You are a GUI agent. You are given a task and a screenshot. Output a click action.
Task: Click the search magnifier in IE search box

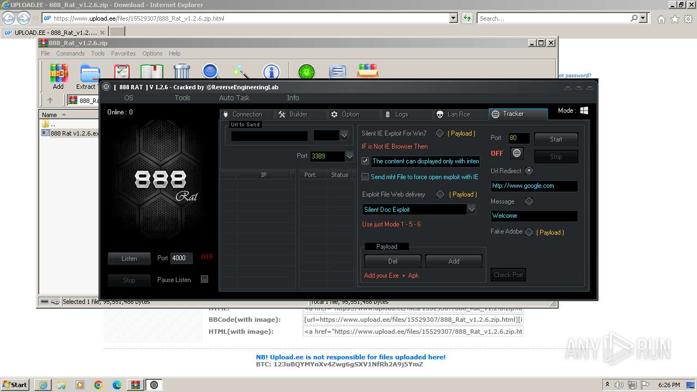pos(634,18)
